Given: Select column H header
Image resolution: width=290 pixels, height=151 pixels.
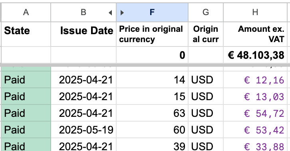Looking at the screenshot, I should point(255,12).
